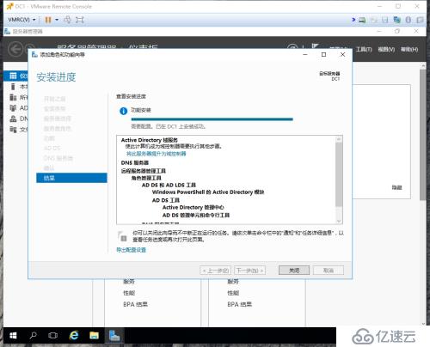430x347 pixels.
Task: Click the 隐藏 hide link in the dashboard
Action: tap(396, 187)
